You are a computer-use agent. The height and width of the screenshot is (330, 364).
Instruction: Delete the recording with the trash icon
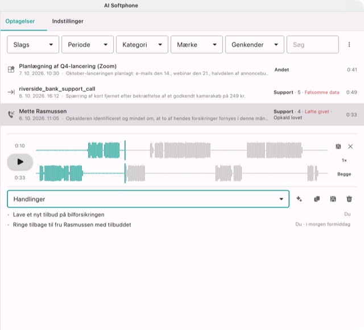(x=349, y=199)
